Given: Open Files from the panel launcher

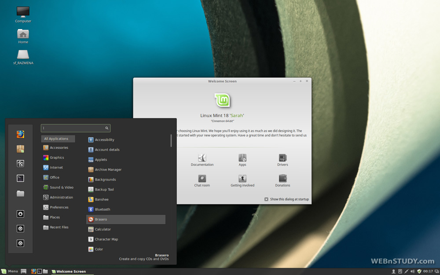Looking at the screenshot, I should click(45, 271).
